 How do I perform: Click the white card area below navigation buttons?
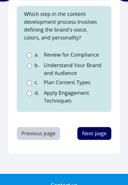click(x=64, y=147)
